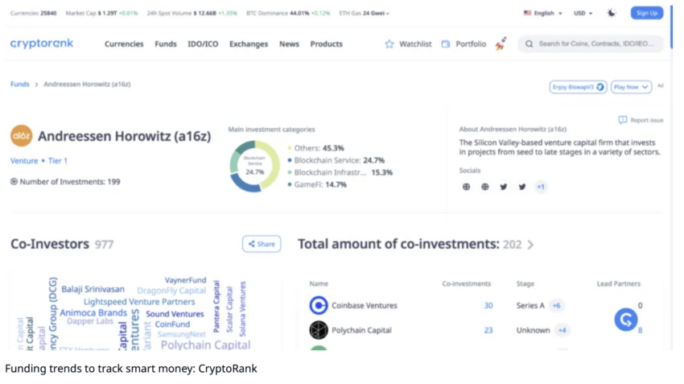Screen dimensions: 684x384
Task: Open second Twitter social icon
Action: tap(522, 187)
